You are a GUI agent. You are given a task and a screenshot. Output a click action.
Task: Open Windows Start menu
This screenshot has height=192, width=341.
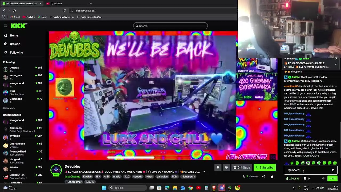104,188
